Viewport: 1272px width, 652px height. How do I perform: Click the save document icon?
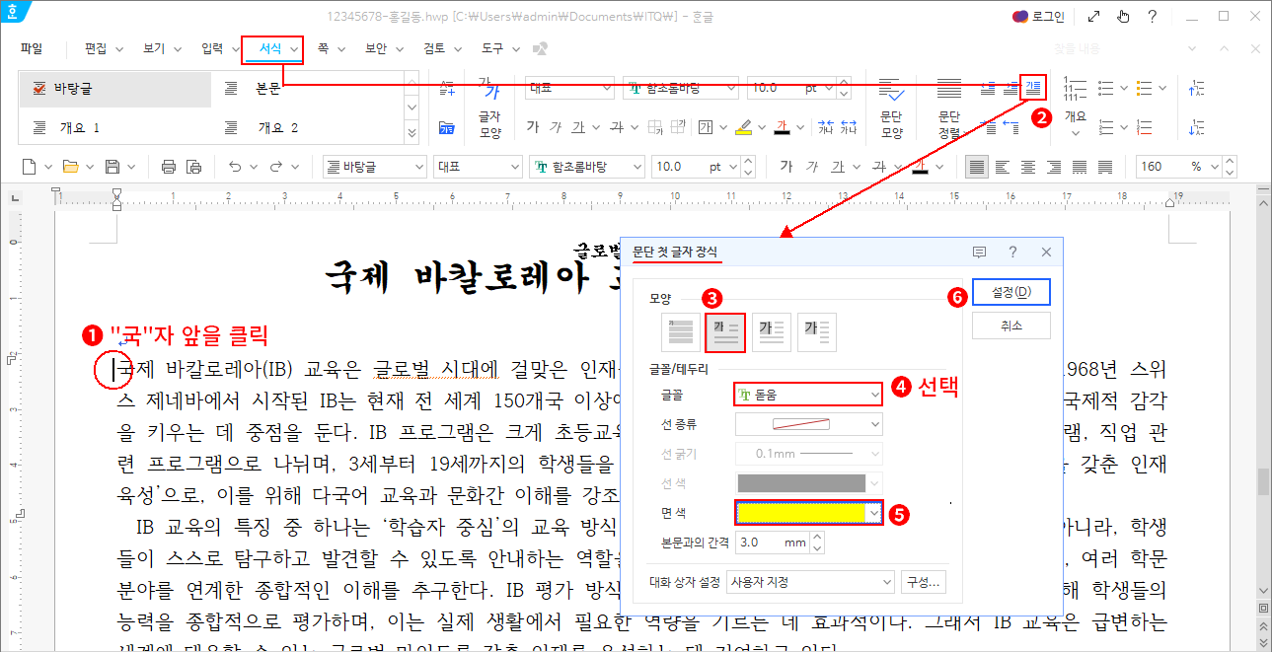pos(113,167)
